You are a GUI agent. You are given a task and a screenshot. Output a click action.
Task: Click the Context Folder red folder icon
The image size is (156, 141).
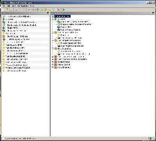56,62
